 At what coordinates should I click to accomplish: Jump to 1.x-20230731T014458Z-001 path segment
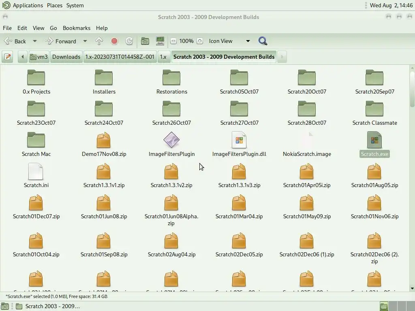coord(120,57)
